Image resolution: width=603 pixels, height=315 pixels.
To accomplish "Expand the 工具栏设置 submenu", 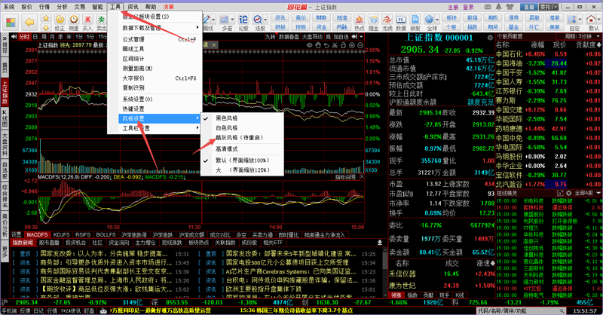I will 160,128.
